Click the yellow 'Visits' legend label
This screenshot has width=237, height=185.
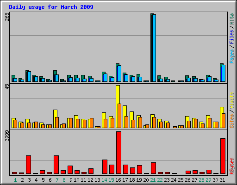pos(232,100)
